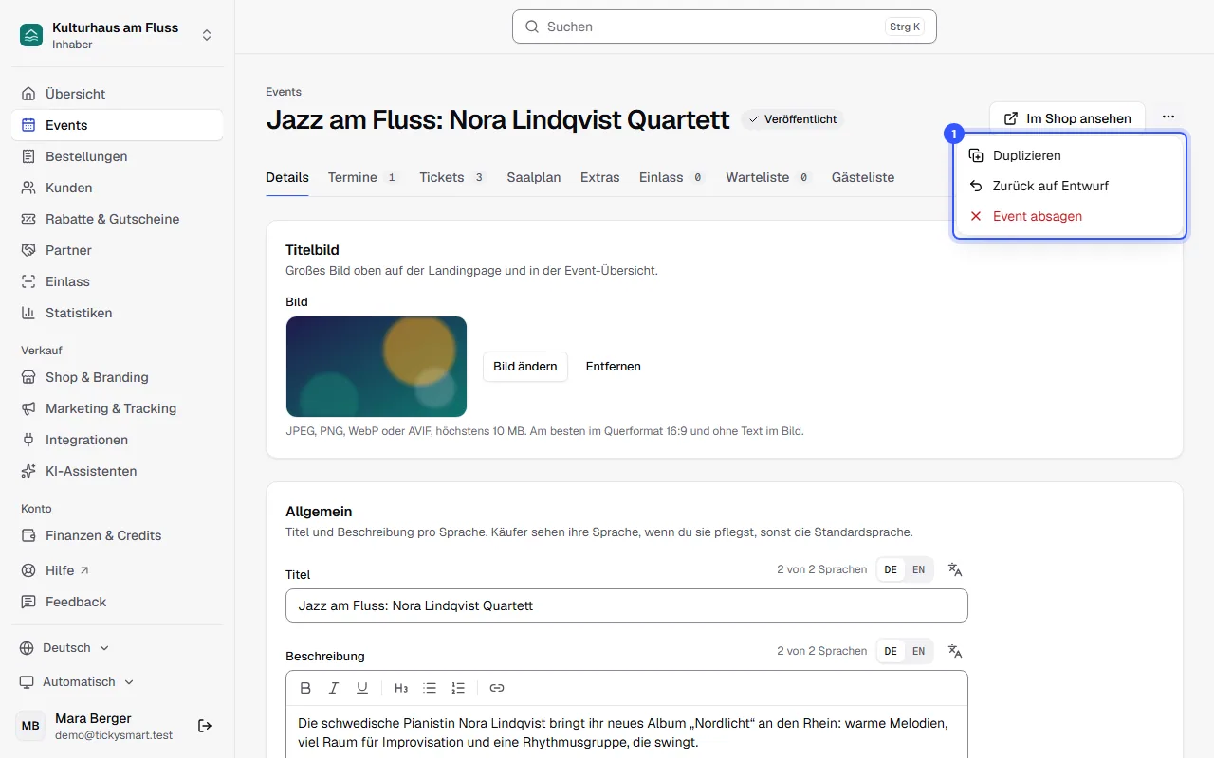Open Integrationen in the sidebar
The image size is (1214, 758).
coord(118,440)
